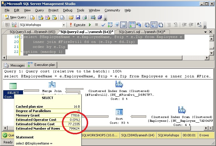Click the Cancel Executing Query stop icon
The height and width of the screenshot is (146, 216).
(x=96, y=25)
